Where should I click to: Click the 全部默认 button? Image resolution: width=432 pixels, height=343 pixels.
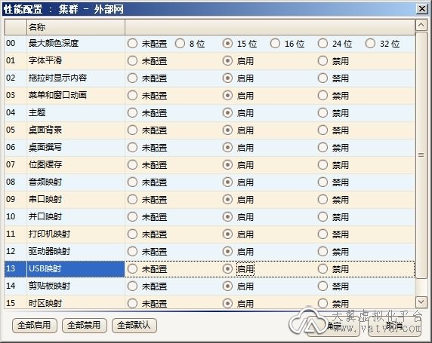(134, 326)
